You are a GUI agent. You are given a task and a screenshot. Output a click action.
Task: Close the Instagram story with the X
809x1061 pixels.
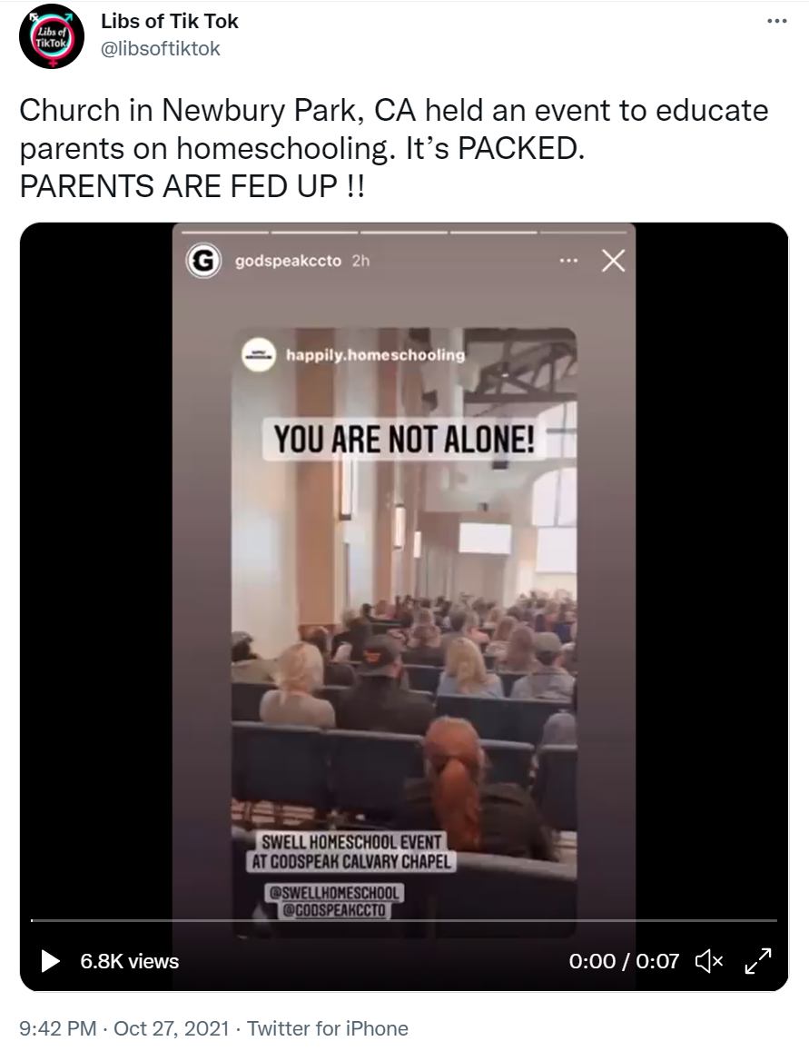pyautogui.click(x=614, y=261)
